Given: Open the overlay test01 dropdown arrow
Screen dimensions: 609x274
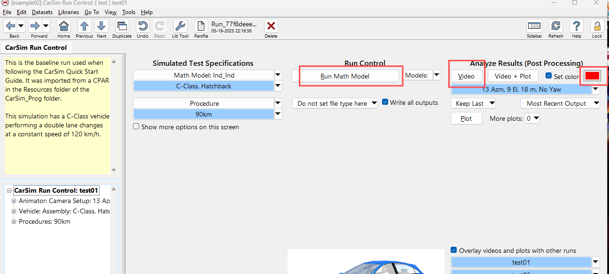Looking at the screenshot, I should 596,262.
